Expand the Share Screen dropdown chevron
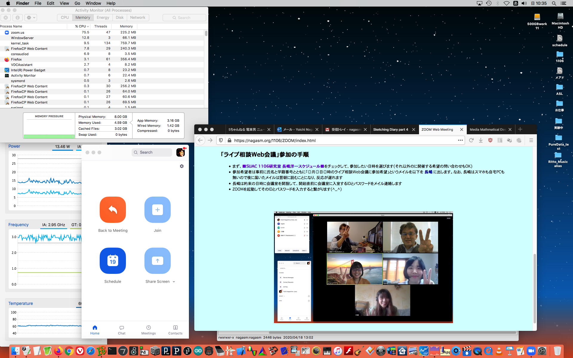The image size is (573, 358). [174, 282]
